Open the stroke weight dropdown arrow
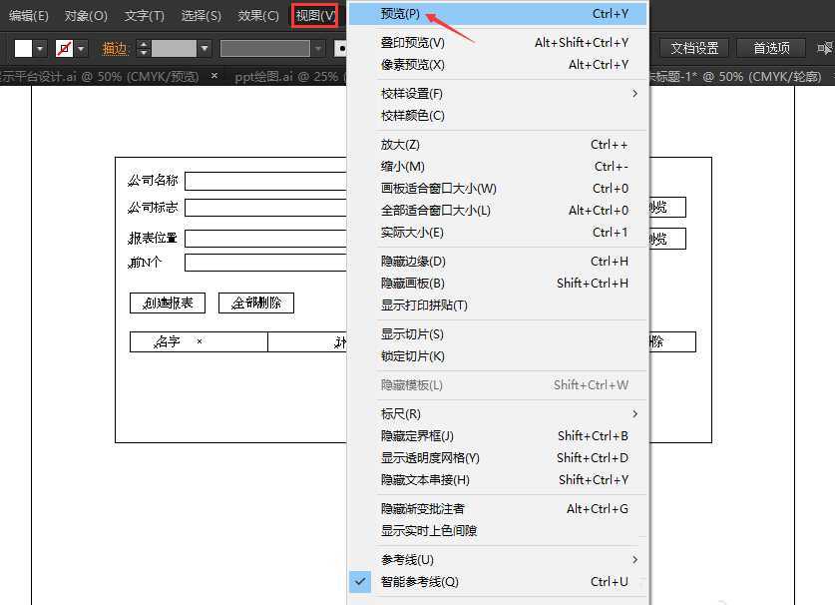The height and width of the screenshot is (605, 835). (205, 48)
